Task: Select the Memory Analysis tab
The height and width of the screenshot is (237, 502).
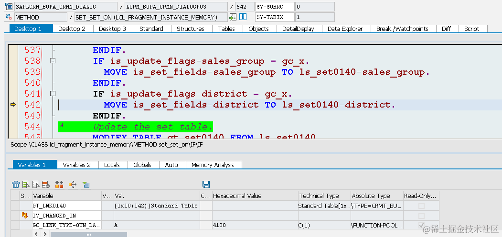Action: [214, 165]
